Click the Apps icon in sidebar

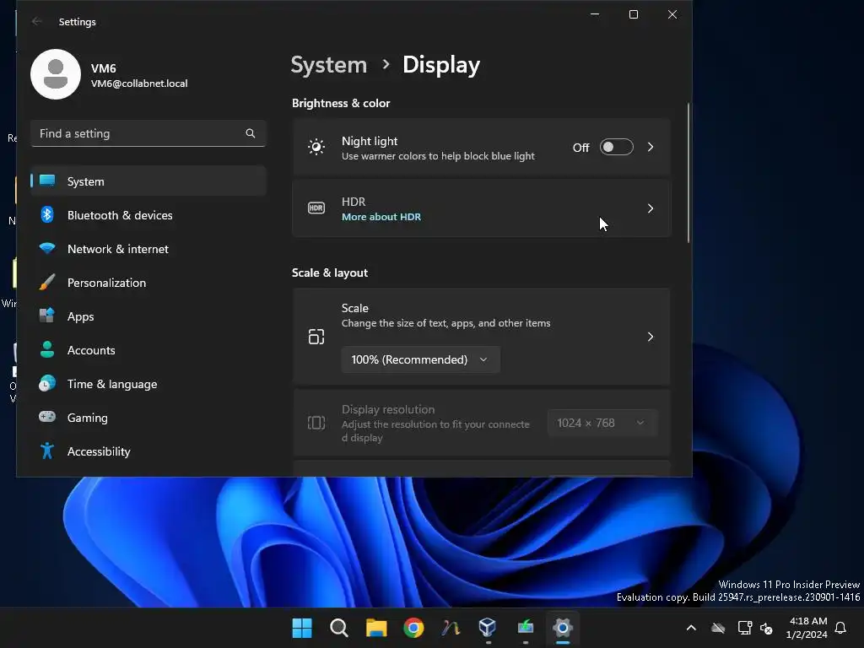click(x=47, y=316)
